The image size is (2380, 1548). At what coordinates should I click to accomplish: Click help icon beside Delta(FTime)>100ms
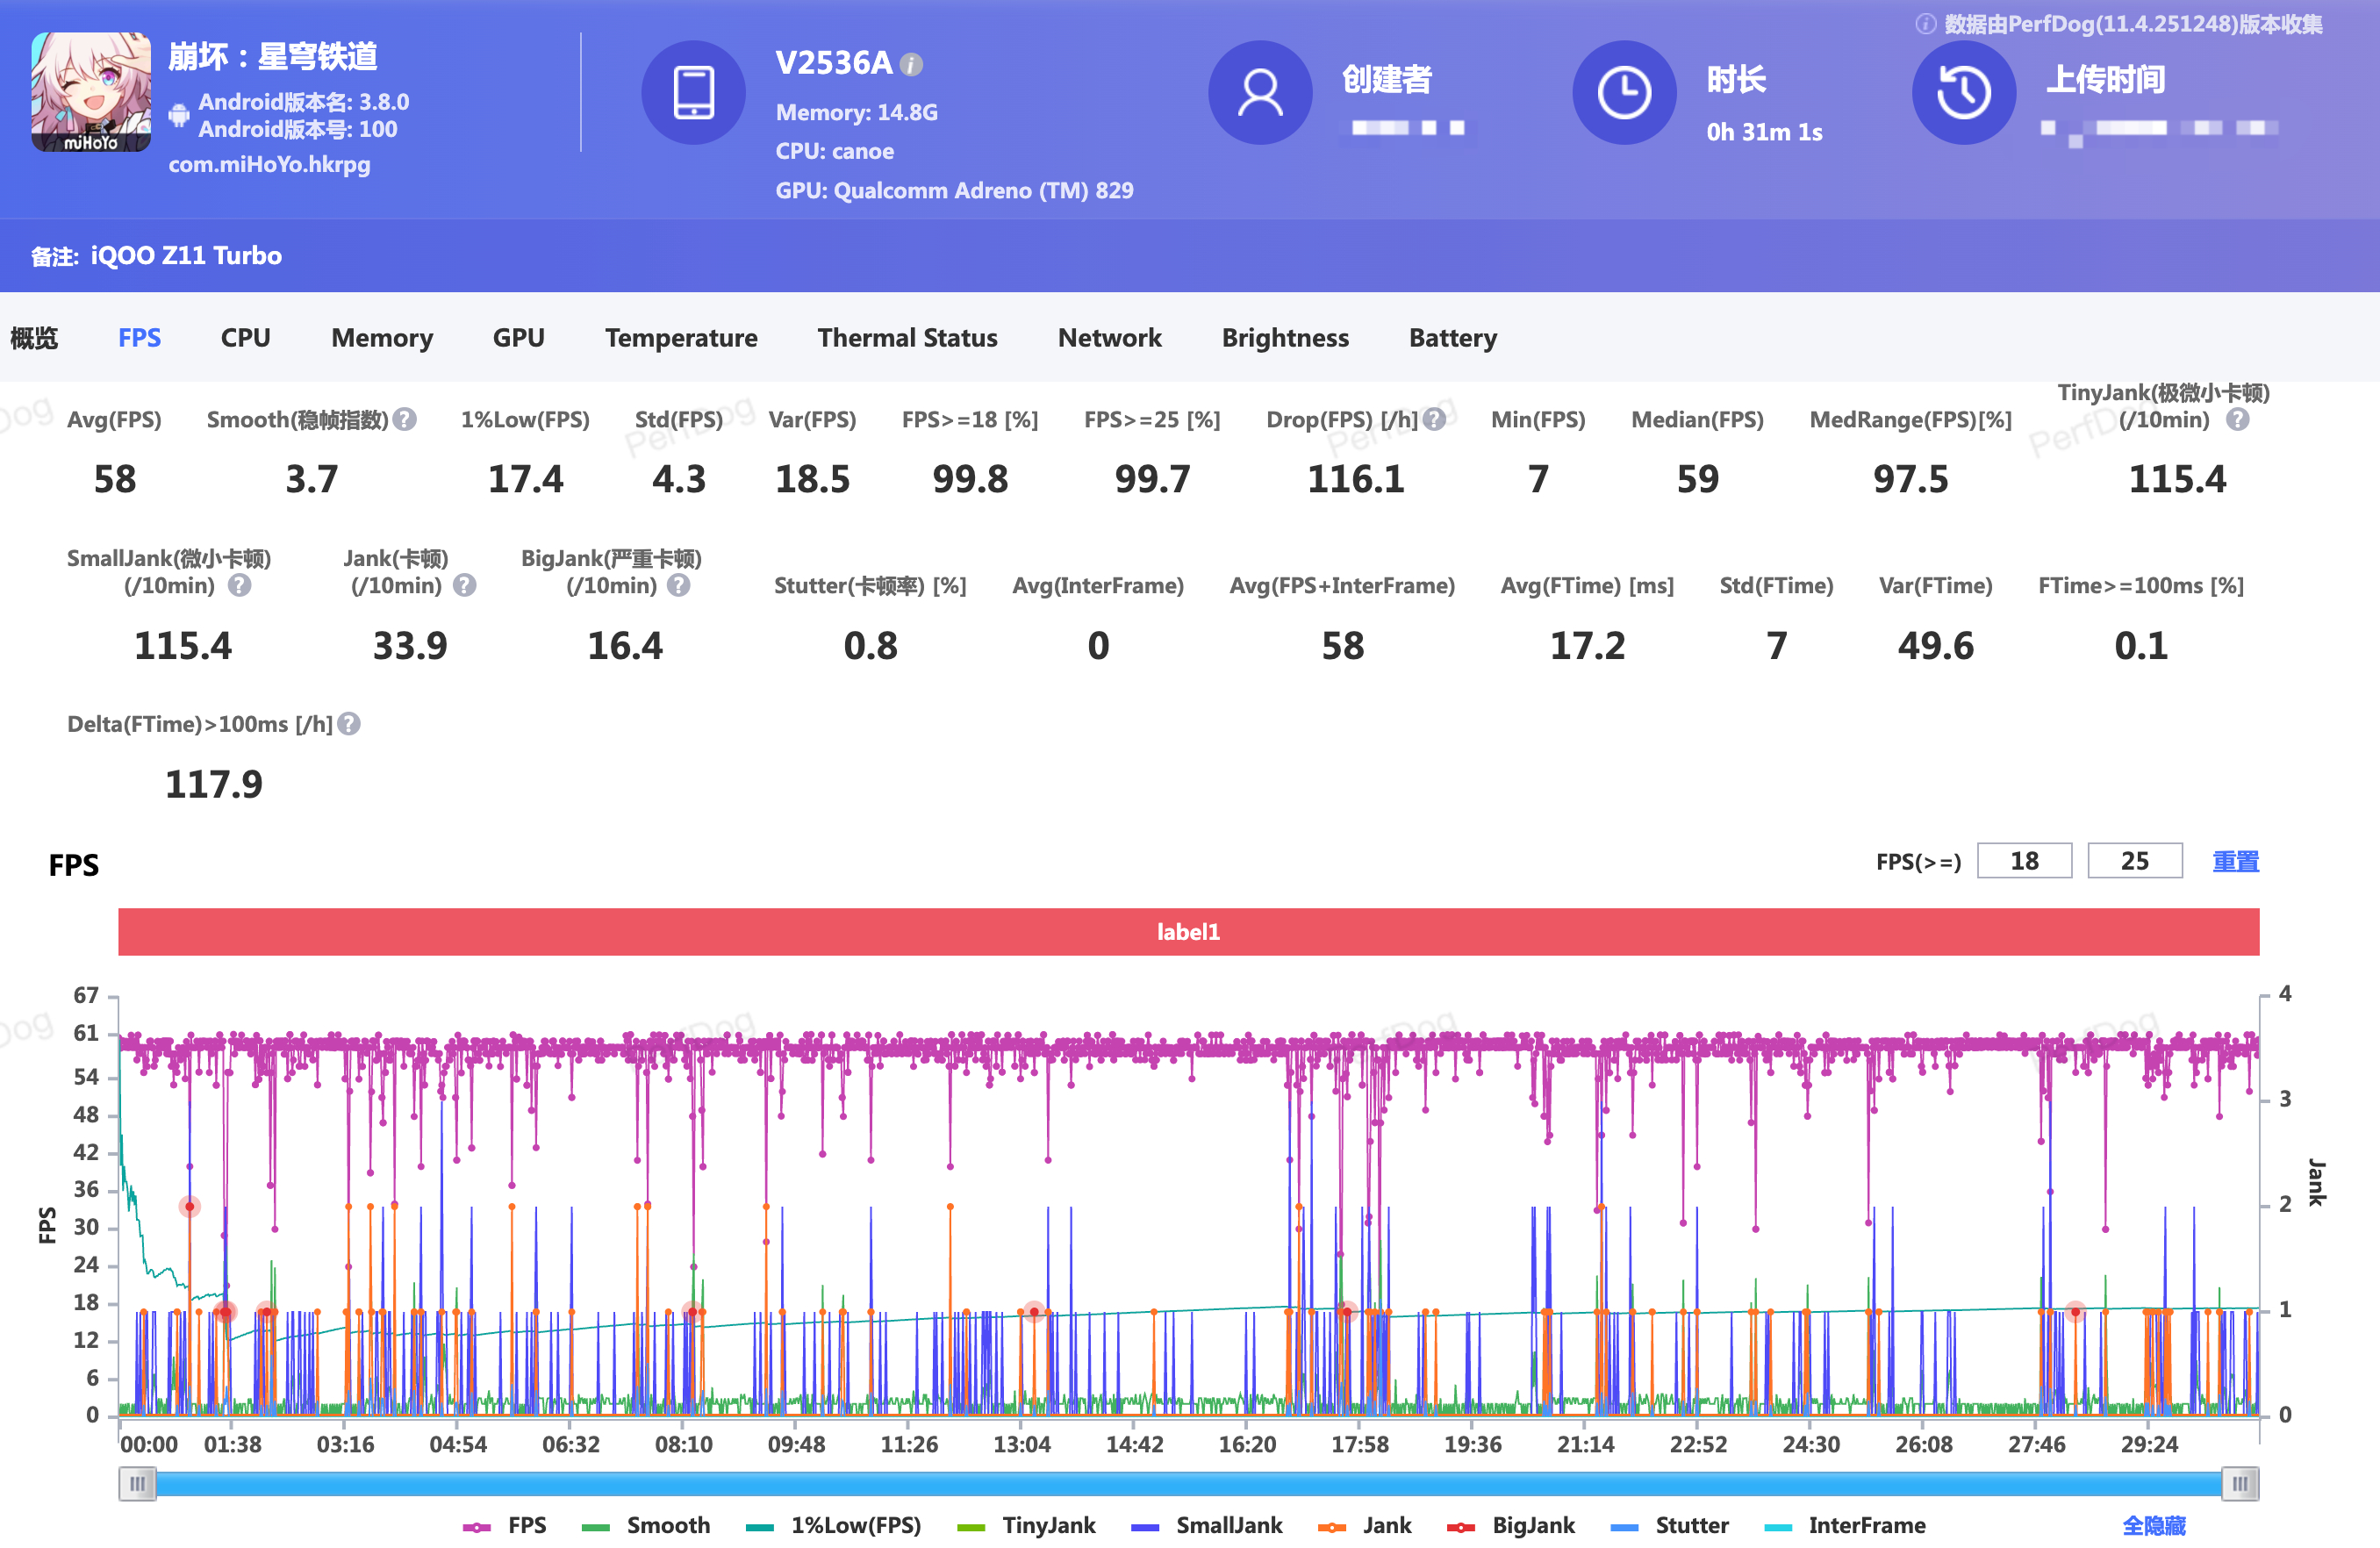tap(348, 724)
